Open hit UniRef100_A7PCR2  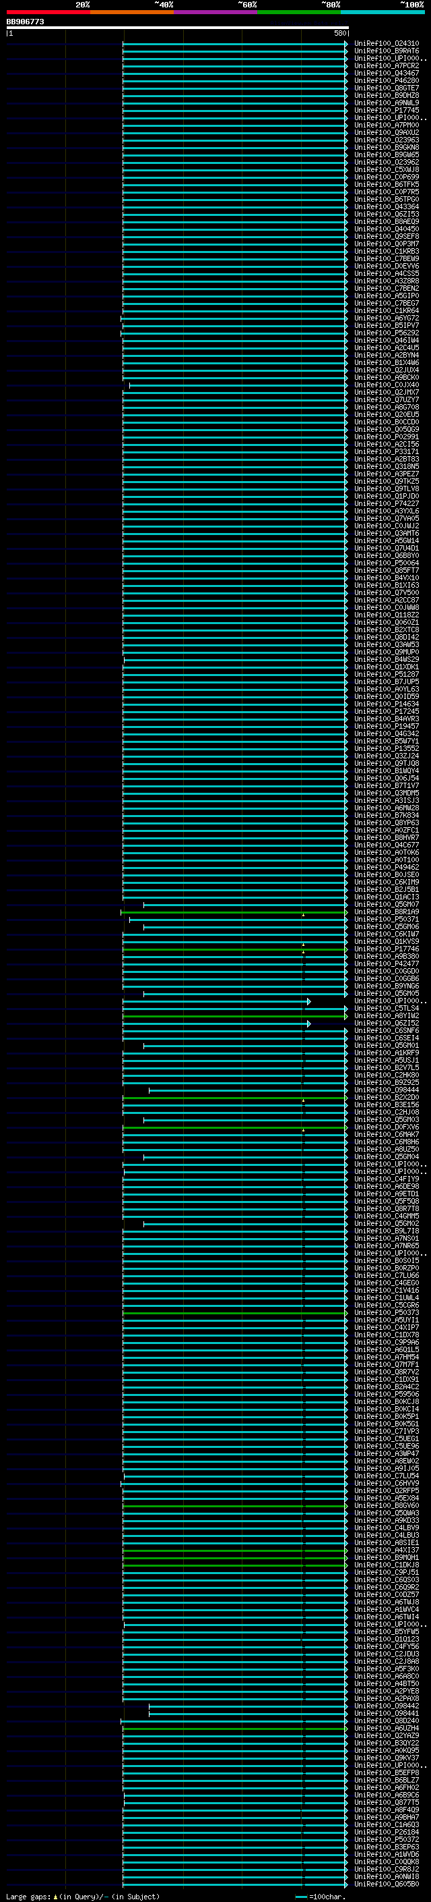coord(387,65)
